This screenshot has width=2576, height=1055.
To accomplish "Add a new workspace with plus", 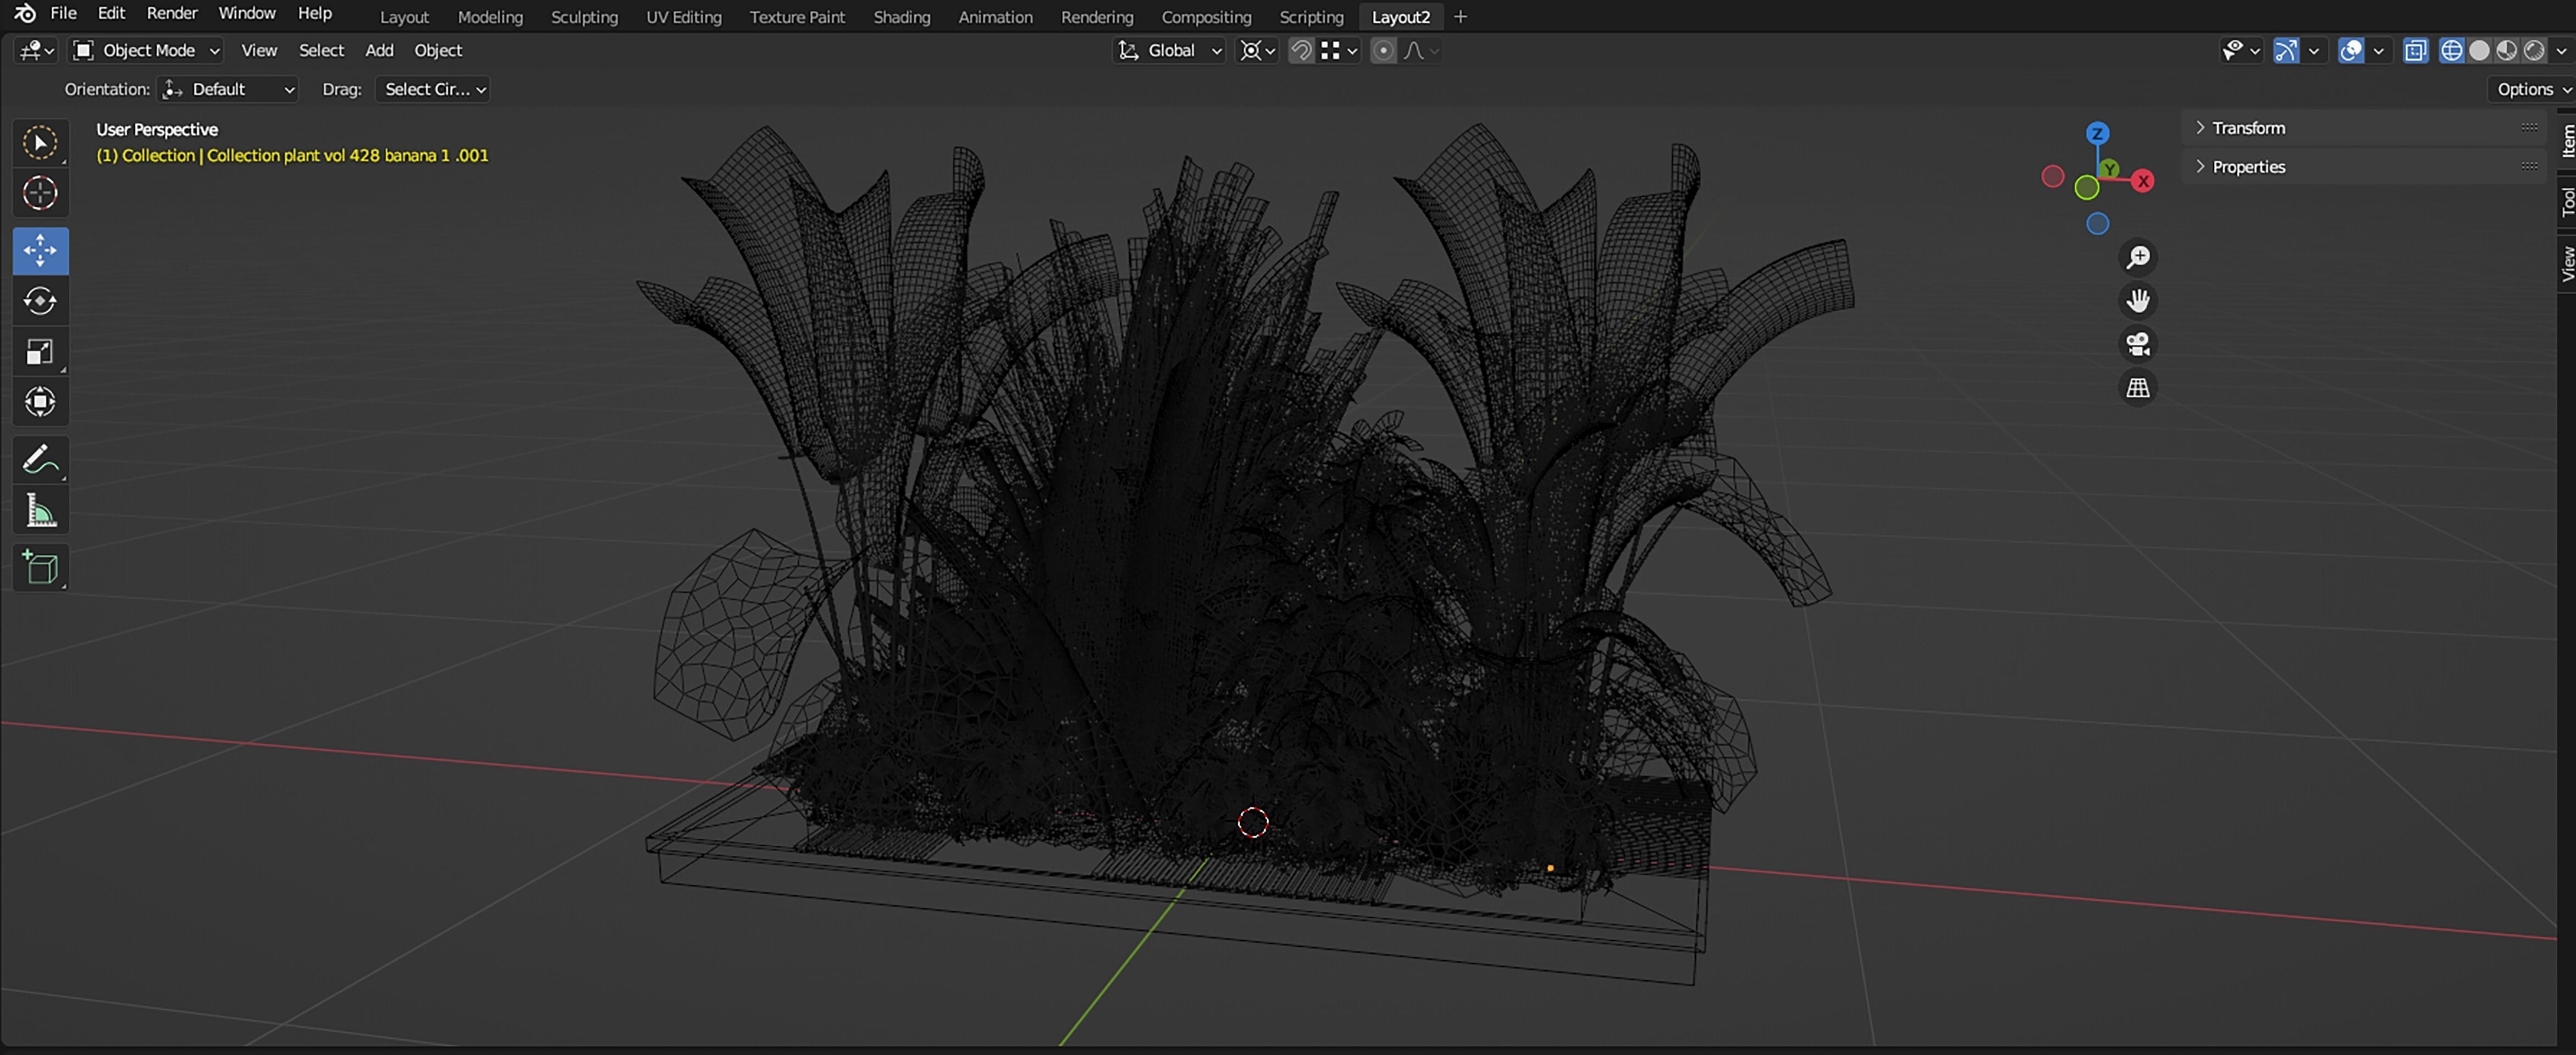I will (x=1460, y=17).
